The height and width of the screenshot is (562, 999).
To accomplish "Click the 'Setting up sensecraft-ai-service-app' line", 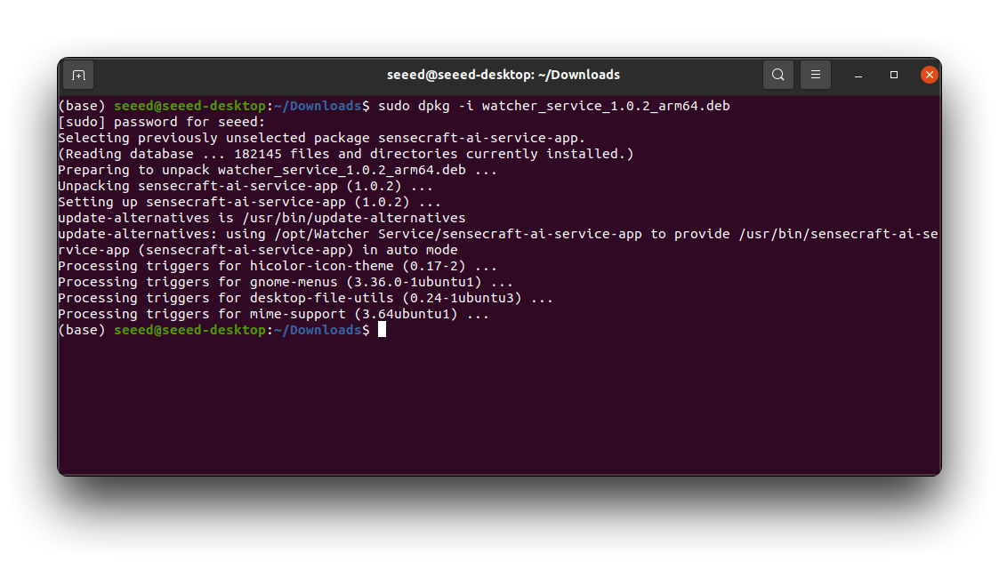I will click(x=249, y=202).
